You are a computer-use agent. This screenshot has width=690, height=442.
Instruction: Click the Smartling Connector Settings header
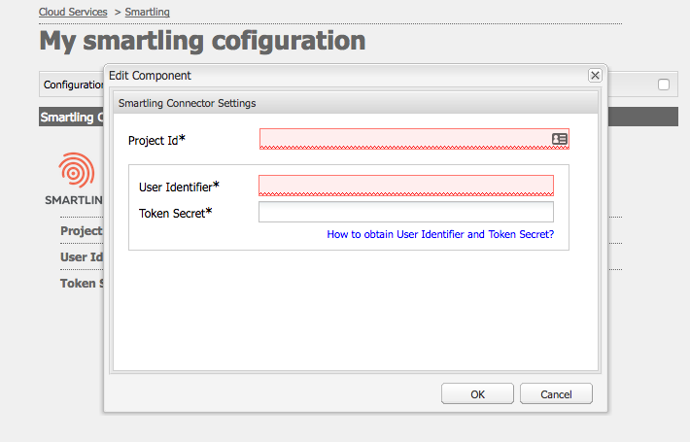pos(356,103)
